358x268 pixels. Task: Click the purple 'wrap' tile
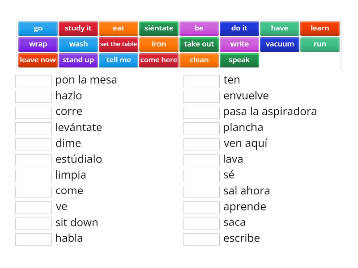click(38, 44)
